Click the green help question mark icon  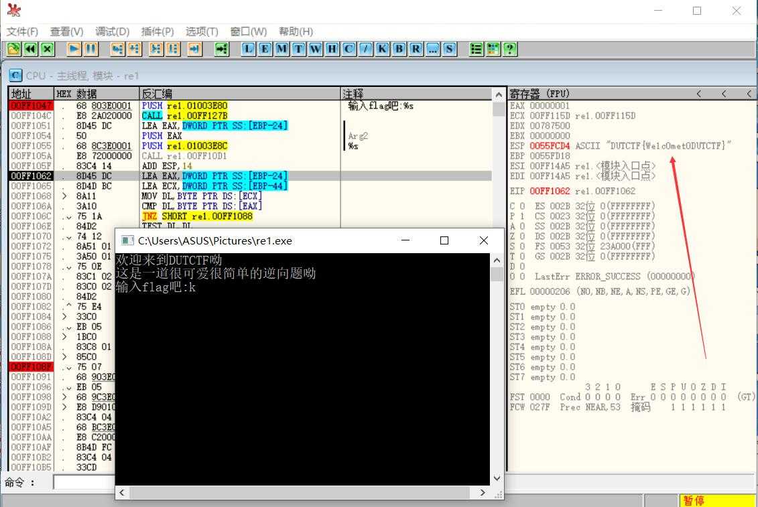[509, 49]
